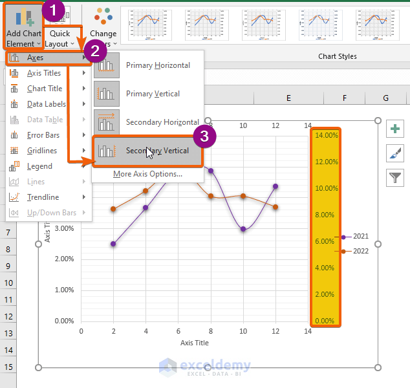Viewport: 410px width, 388px height.
Task: Open the Chart Styles paintbrush icon
Action: point(395,153)
